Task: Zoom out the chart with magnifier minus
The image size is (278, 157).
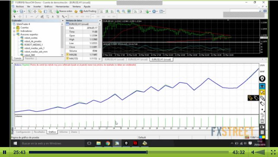Action: pos(124,11)
